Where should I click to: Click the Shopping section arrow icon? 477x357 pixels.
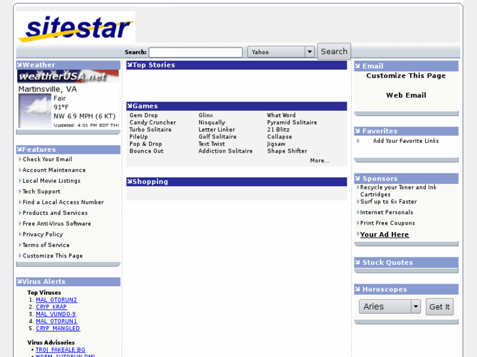130,181
